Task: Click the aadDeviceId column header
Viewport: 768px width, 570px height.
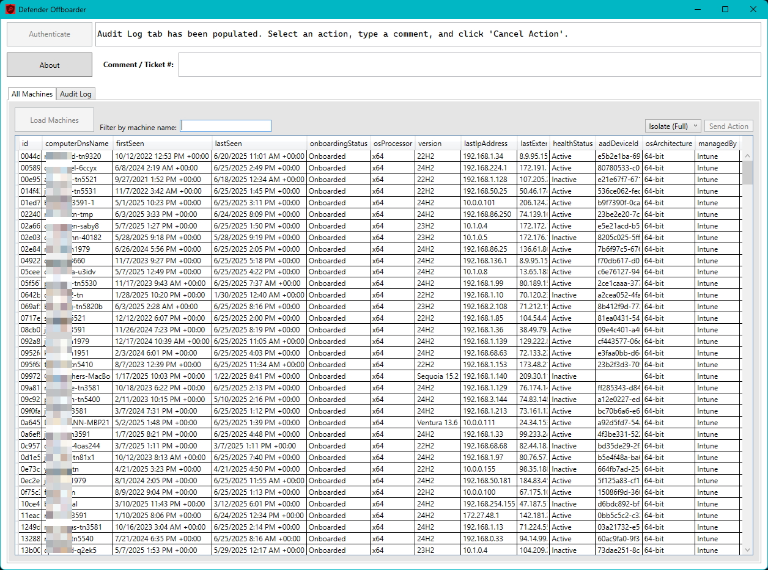Action: coord(619,144)
